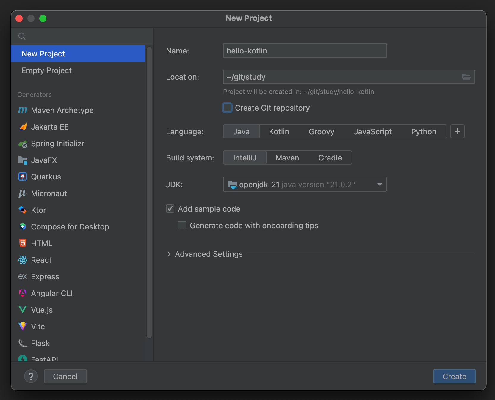495x400 pixels.
Task: Click the Compose for Desktop icon
Action: coord(23,227)
